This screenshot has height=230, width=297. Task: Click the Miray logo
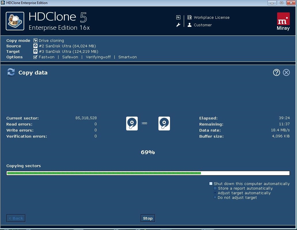pos(283,22)
